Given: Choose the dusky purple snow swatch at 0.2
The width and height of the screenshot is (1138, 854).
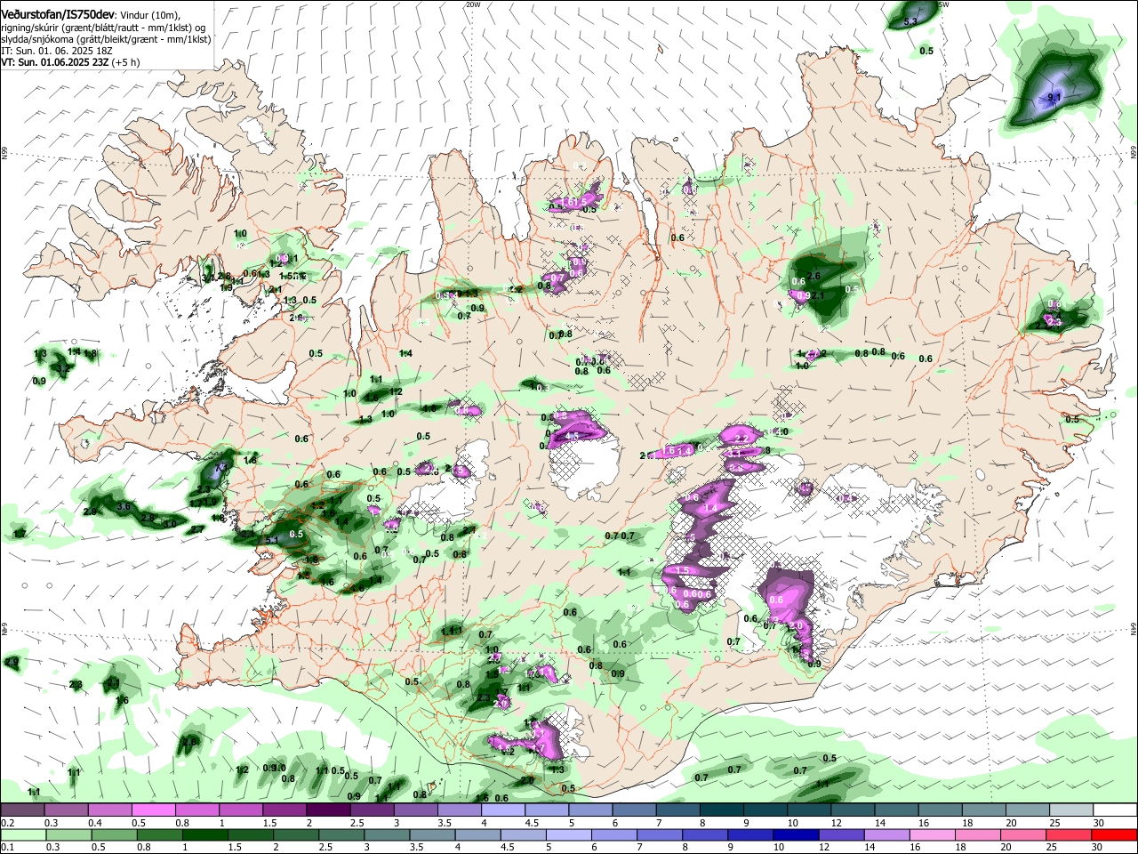Looking at the screenshot, I should (x=22, y=810).
